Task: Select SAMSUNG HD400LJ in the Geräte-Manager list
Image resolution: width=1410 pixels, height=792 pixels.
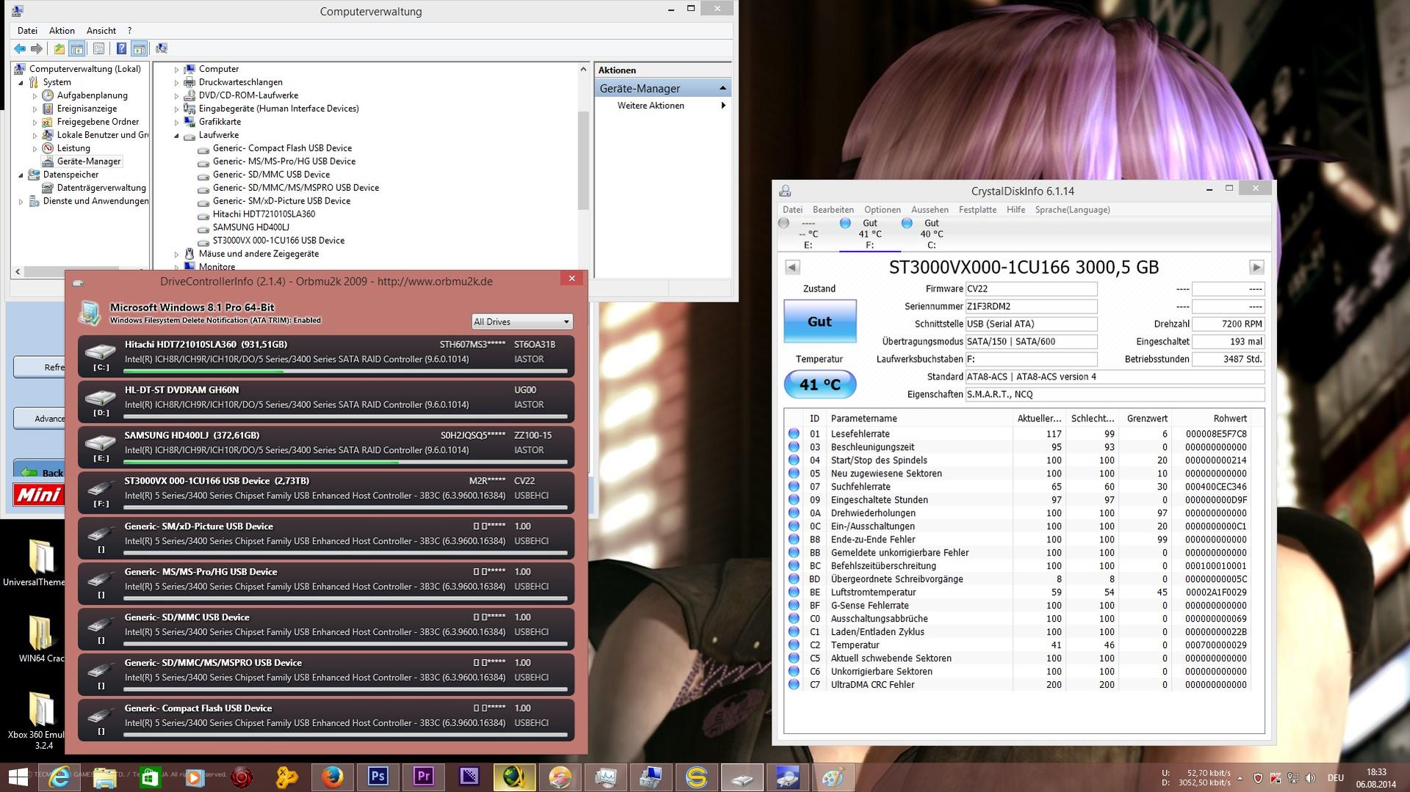Action: [x=251, y=228]
